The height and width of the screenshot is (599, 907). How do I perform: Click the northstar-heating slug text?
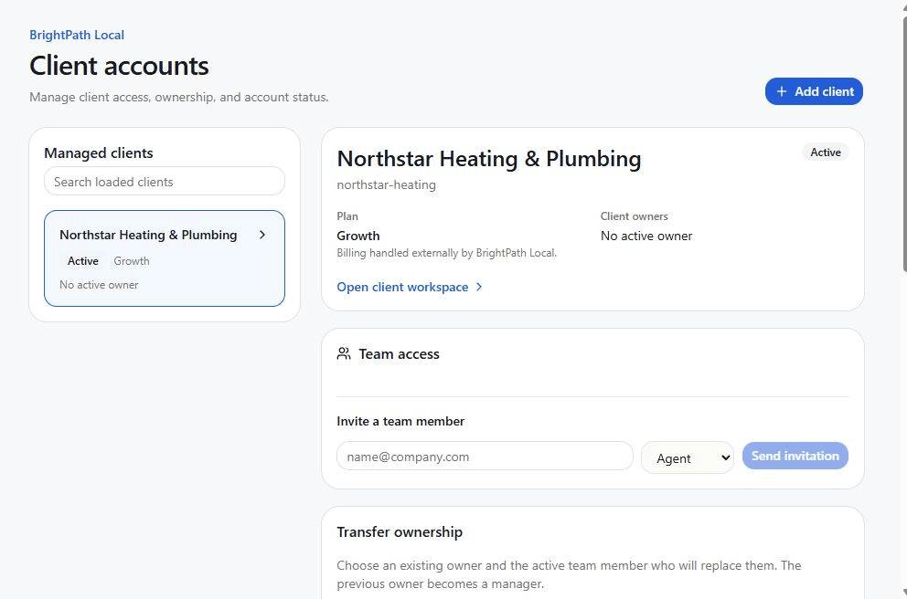(387, 184)
